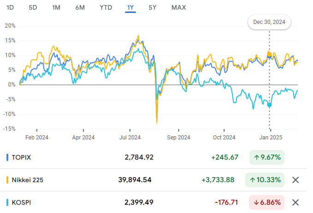Viewport: 313px width, 213px height.
Task: Click the KOSPI data point on the chart
Action: [269, 105]
